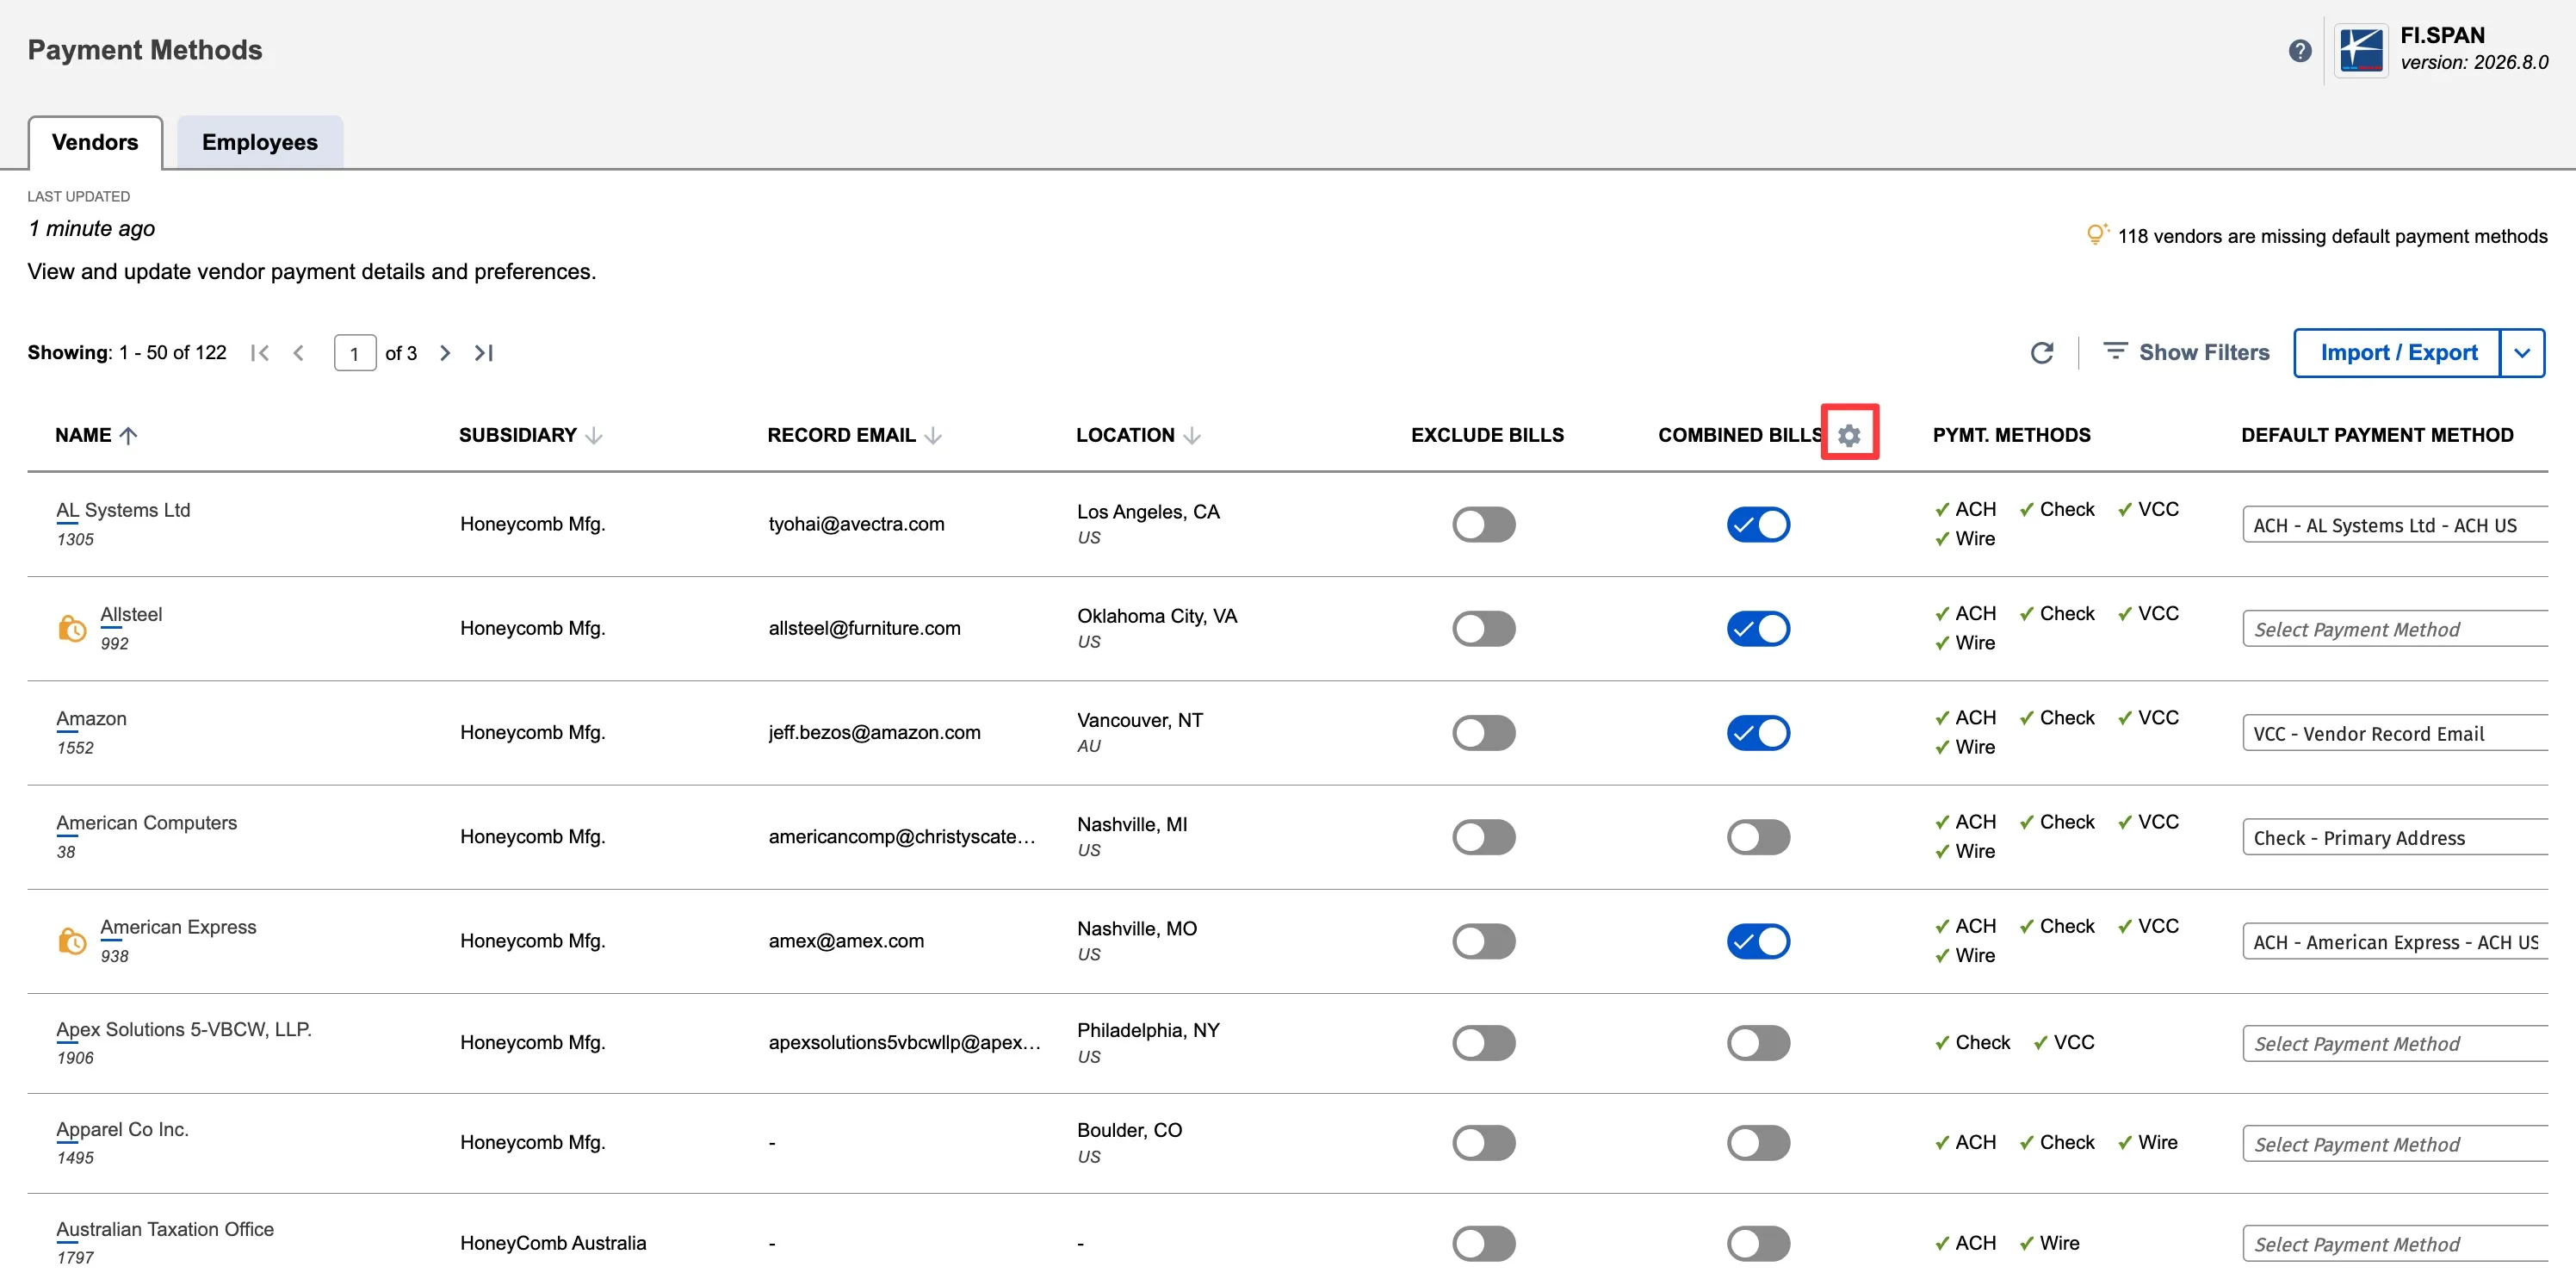This screenshot has width=2576, height=1273.
Task: Toggle Exclude Bills for American Express
Action: pos(1484,941)
